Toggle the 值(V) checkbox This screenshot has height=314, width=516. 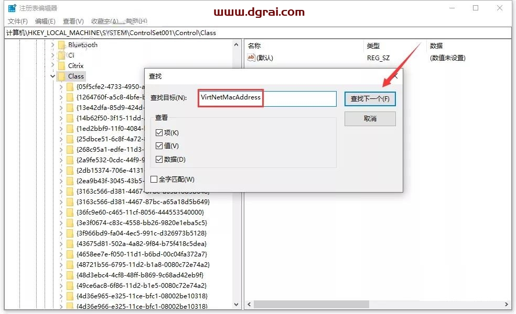pyautogui.click(x=159, y=146)
